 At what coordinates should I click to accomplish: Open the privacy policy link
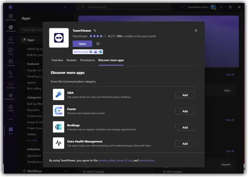click(x=107, y=161)
